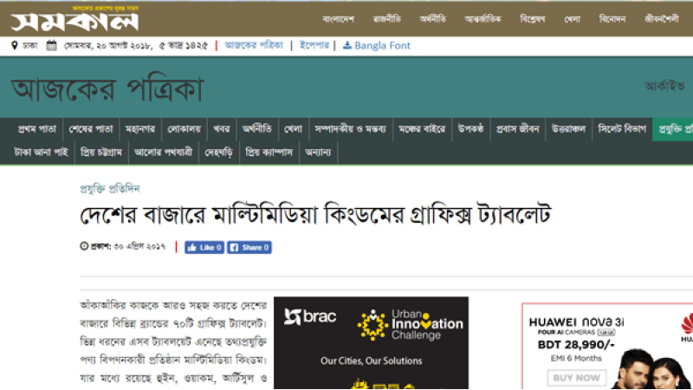Click the আজকের পত্রিকা page heading

(x=107, y=88)
